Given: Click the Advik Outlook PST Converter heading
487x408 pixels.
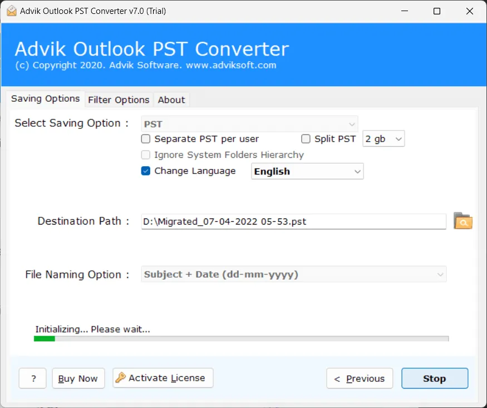Looking at the screenshot, I should 152,49.
